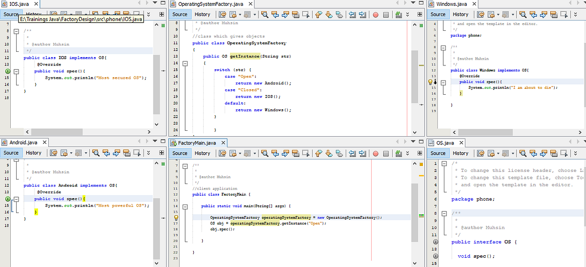The image size is (586, 267).
Task: Click Stop Macro Recording in OperatingSystemFactory.java toolbar
Action: pos(386,15)
